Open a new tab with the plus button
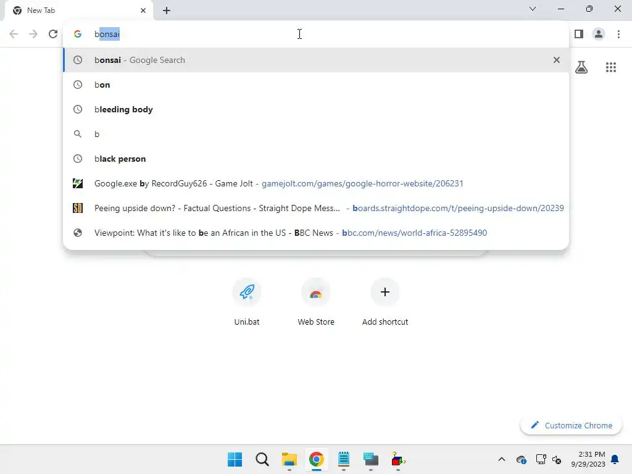Screen dimensions: 632x474 tap(167, 10)
